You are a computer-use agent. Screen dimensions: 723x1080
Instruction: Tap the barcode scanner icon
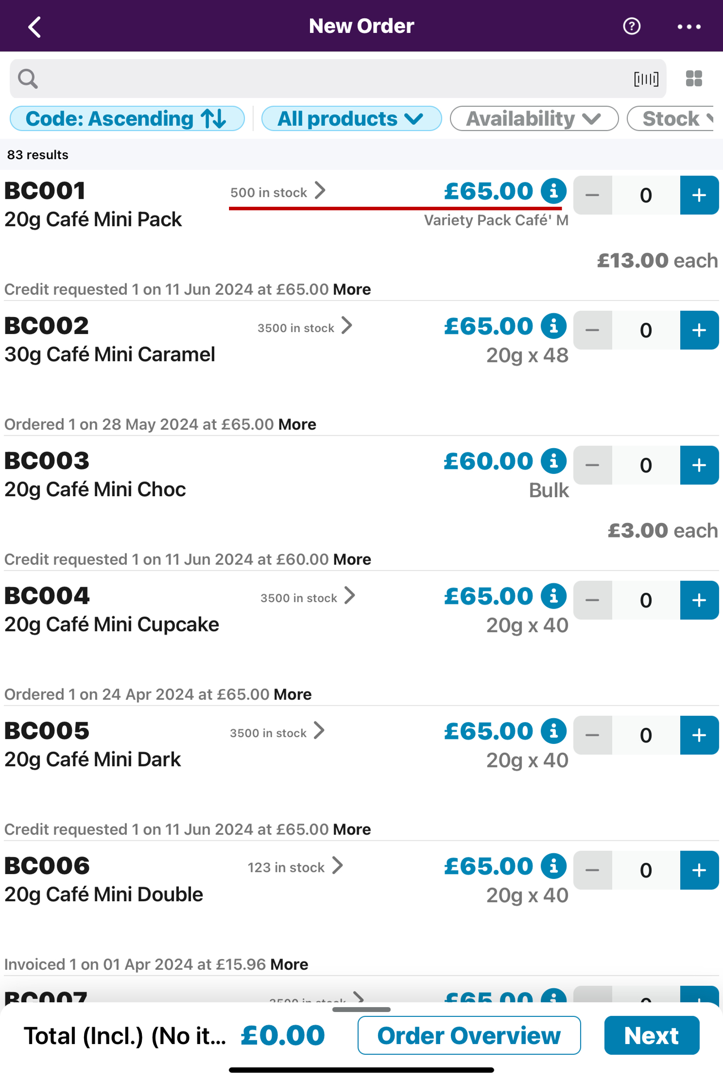(x=646, y=79)
